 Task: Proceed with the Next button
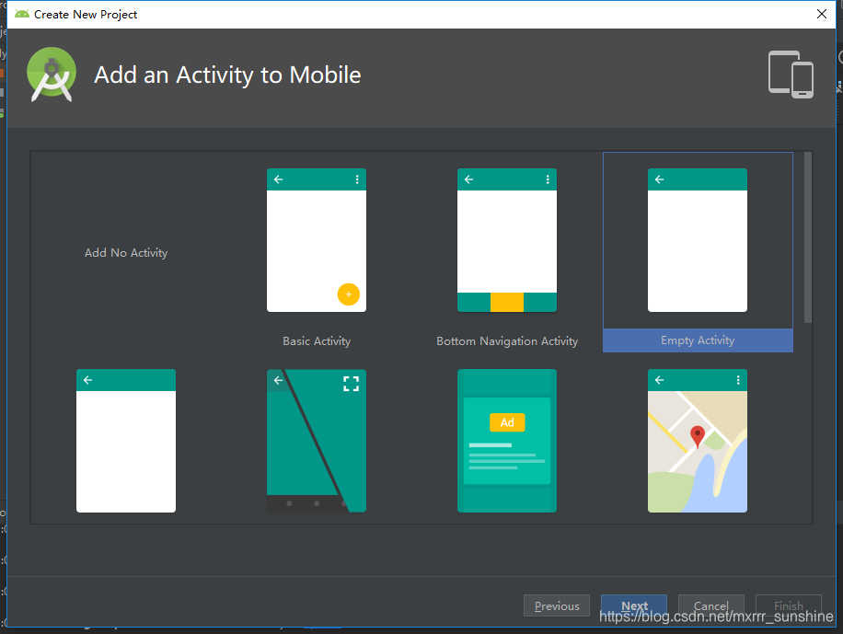(x=634, y=606)
